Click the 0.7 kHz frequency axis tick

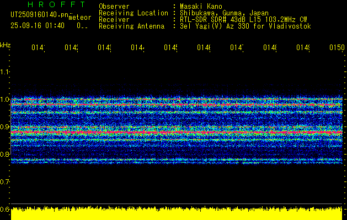coord(5,182)
